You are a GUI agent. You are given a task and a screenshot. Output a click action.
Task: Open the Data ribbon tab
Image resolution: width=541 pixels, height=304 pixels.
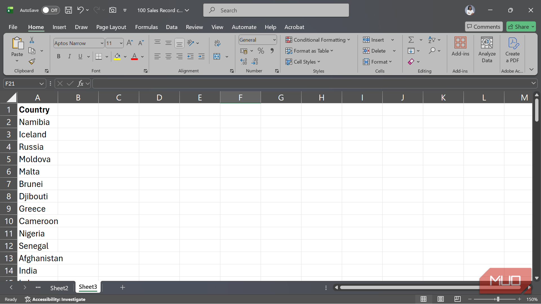(172, 27)
